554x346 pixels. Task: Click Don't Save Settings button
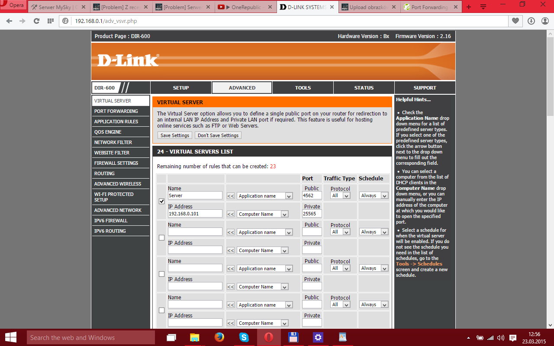tap(218, 135)
